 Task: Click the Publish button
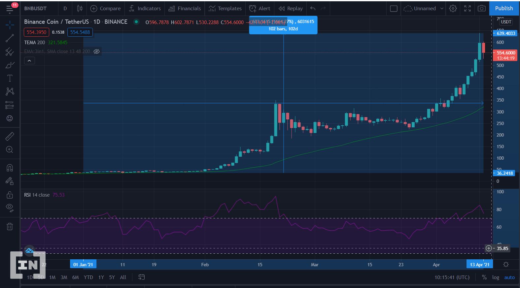click(x=504, y=8)
